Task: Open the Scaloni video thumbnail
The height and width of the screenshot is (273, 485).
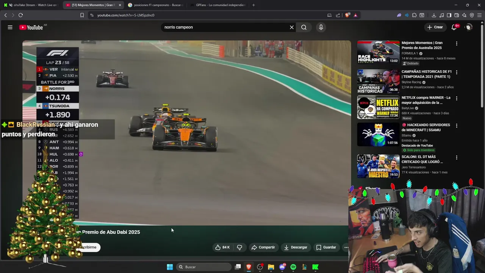Action: 378,166
